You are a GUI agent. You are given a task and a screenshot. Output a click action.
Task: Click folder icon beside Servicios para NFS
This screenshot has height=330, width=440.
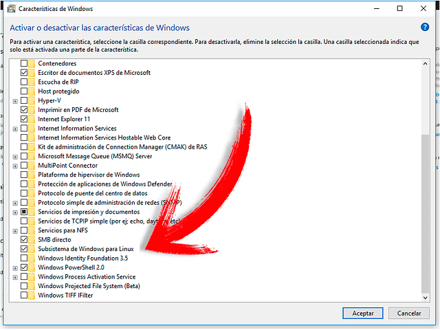point(32,230)
